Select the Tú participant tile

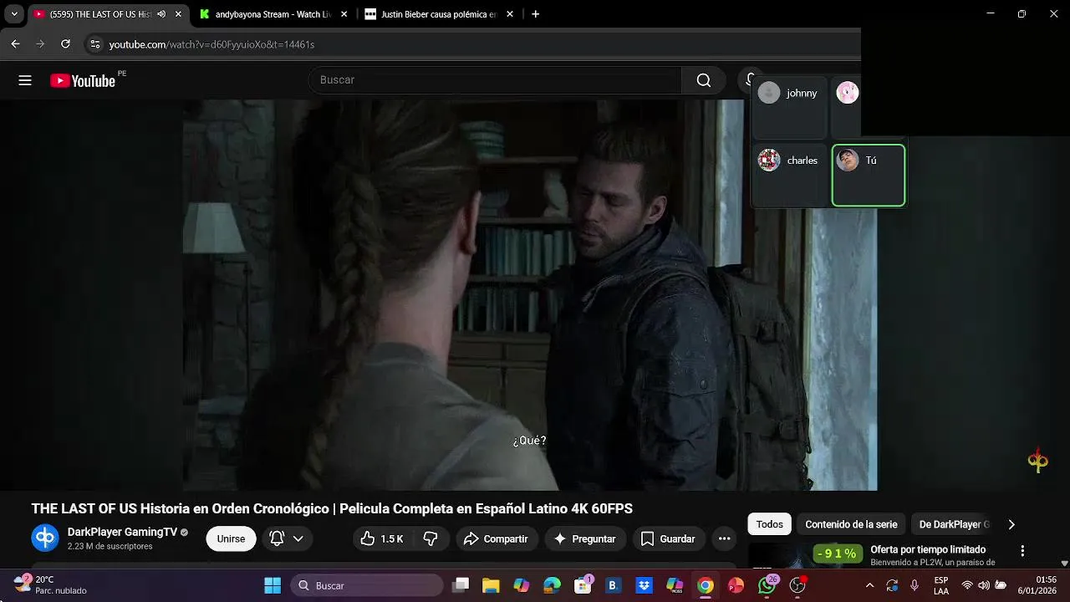pos(868,176)
